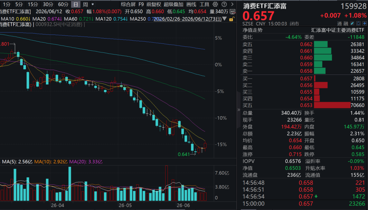The height and width of the screenshot is (210, 368).
Task: Click the 卖四 price 0.661
Action: pos(306,51)
